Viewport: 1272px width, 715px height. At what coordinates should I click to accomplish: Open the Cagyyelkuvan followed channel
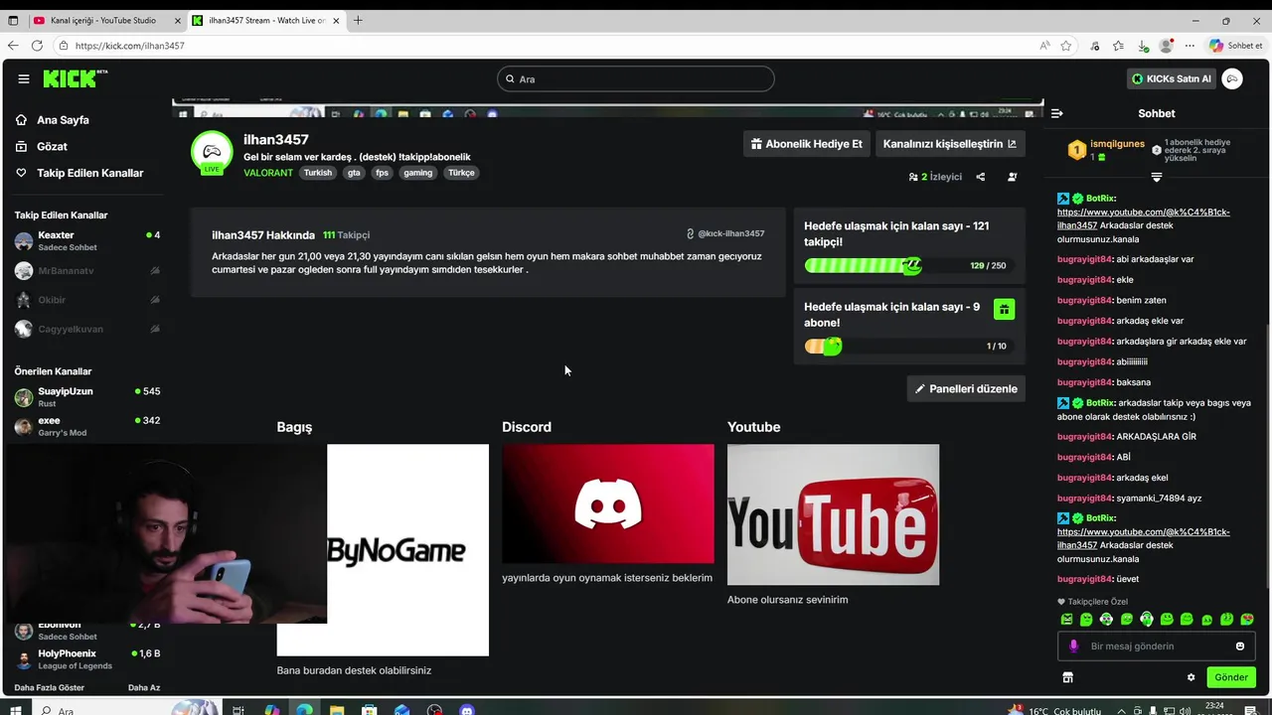(x=87, y=329)
